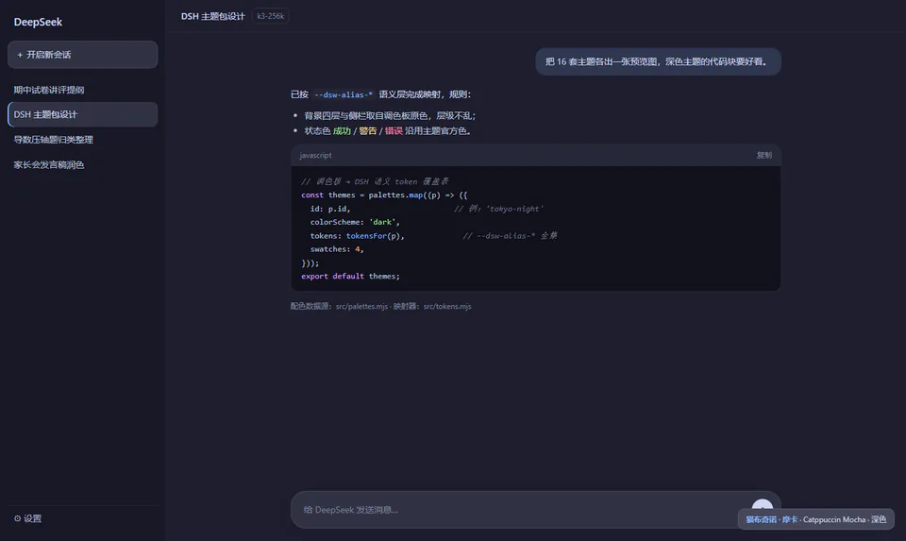Click the 'swatches: 4,' code line
906x541 pixels.
click(337, 249)
